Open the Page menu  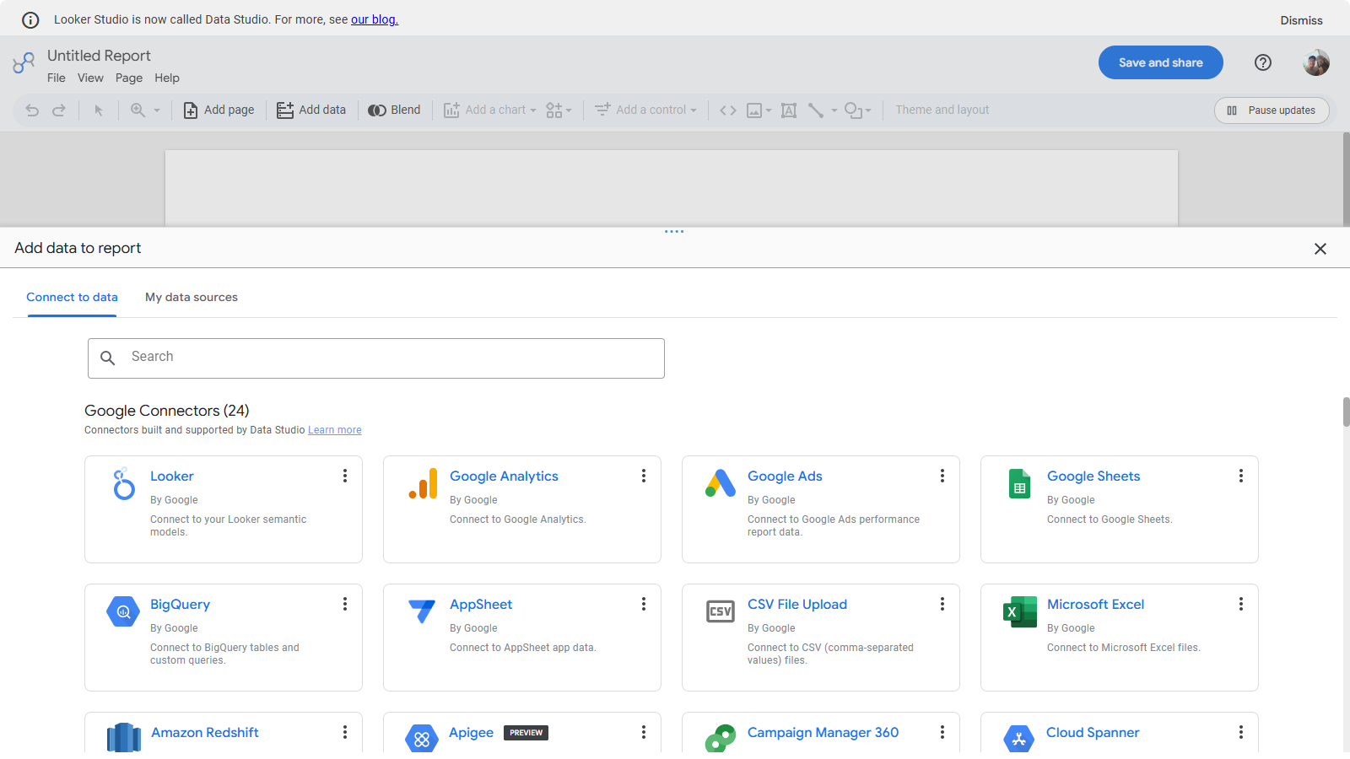(x=129, y=78)
